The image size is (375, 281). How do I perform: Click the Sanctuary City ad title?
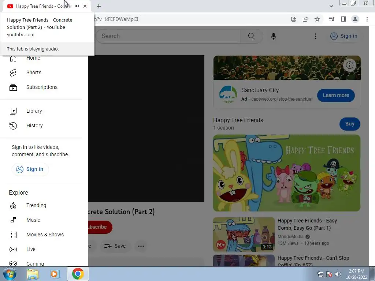260,90
